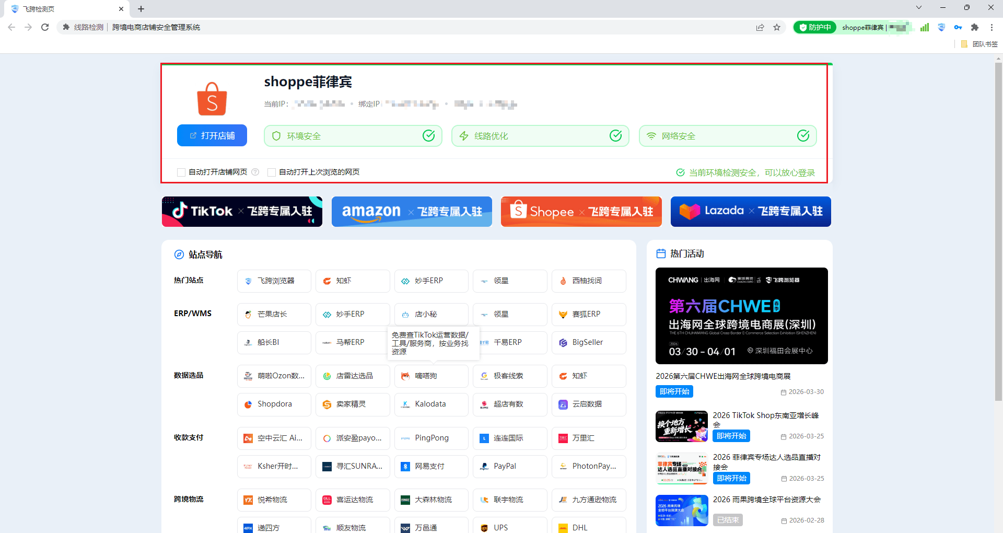
Task: Enable the 自动打开上次浏览的网页 checkbox
Action: click(272, 172)
